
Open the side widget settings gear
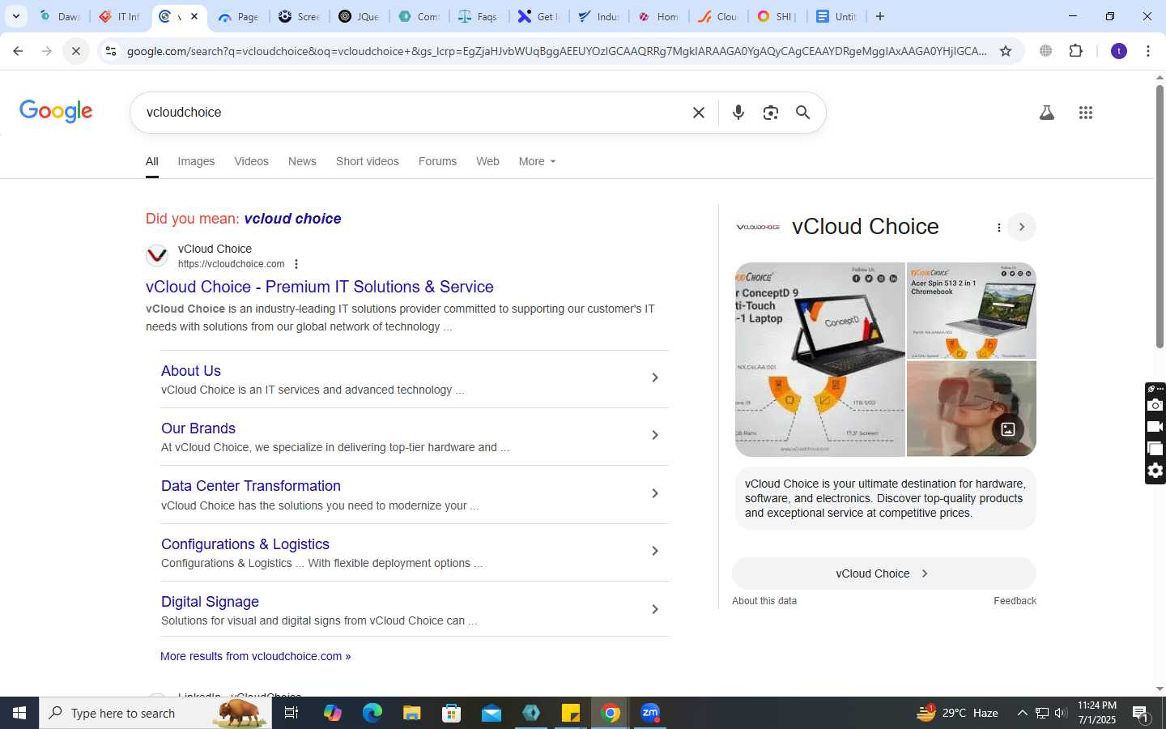[1155, 471]
